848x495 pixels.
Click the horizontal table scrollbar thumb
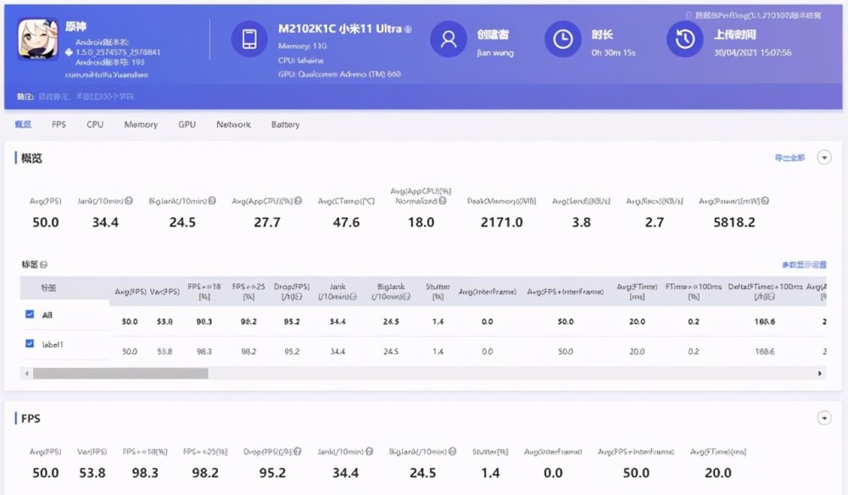click(x=120, y=373)
